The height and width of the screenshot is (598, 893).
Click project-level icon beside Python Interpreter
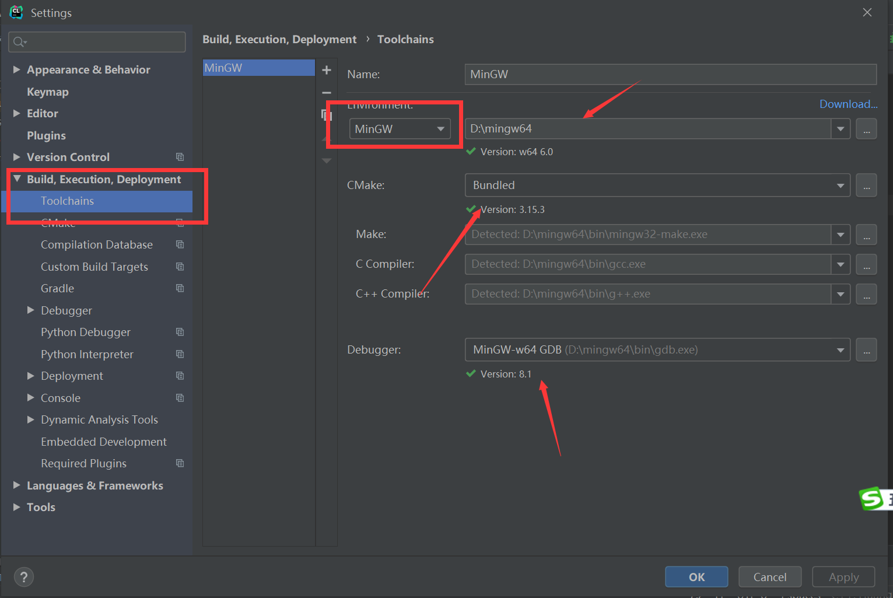coord(180,354)
